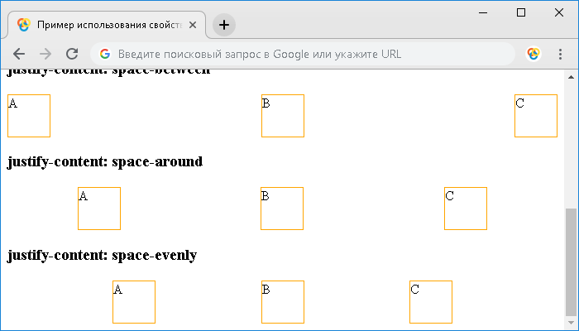
Task: Close the current tab via its X
Action: [193, 25]
